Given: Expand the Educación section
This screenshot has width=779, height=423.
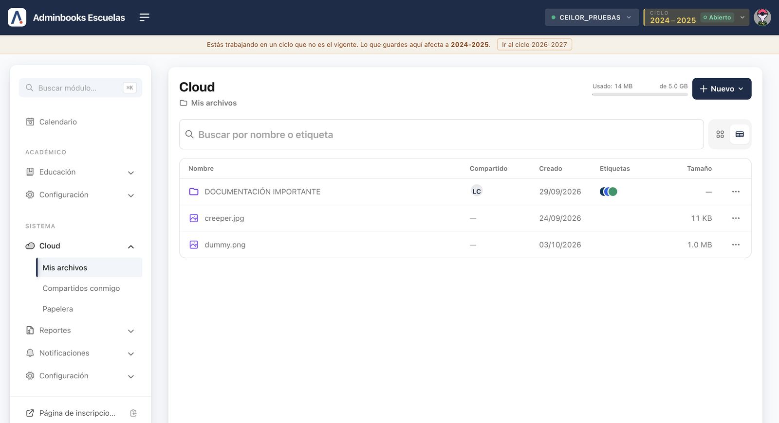Looking at the screenshot, I should (80, 172).
